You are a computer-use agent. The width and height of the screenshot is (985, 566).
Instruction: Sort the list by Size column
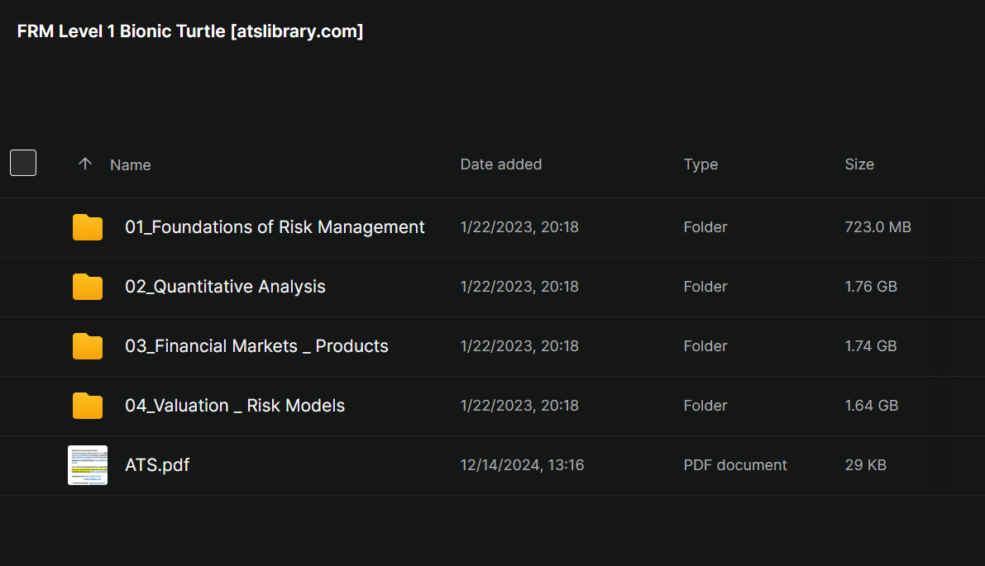click(x=859, y=164)
